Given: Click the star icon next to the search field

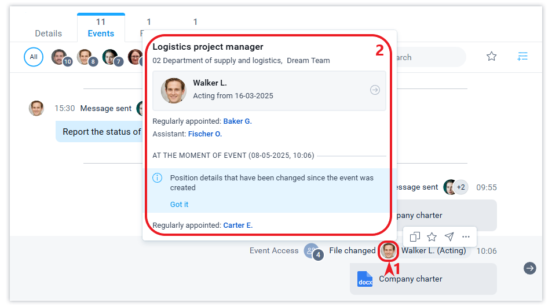Looking at the screenshot, I should (x=492, y=57).
